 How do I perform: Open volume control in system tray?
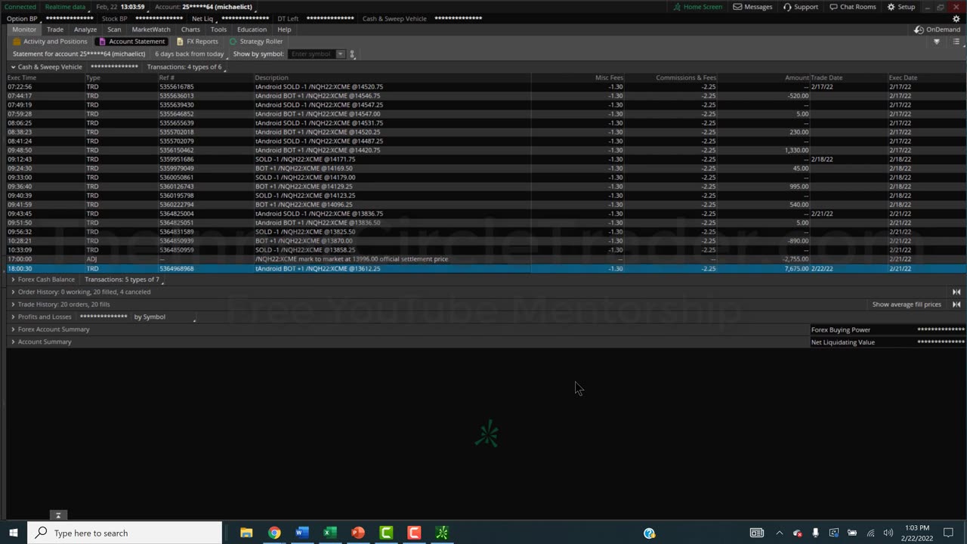click(888, 533)
